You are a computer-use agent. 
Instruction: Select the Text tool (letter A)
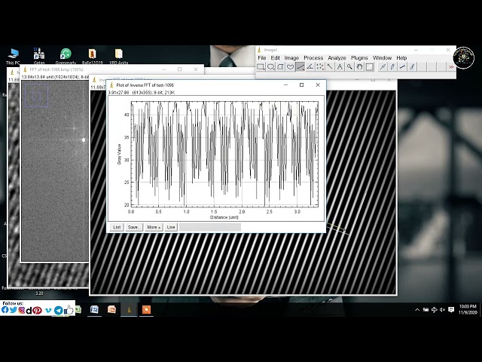coord(340,67)
